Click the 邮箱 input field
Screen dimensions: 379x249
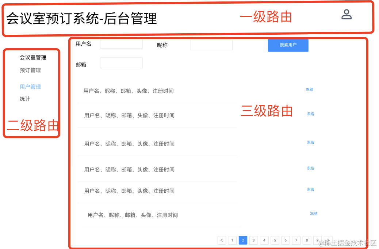(121, 63)
